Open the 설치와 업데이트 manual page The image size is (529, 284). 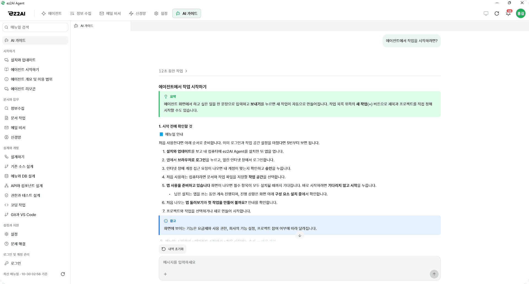[x=35, y=60]
